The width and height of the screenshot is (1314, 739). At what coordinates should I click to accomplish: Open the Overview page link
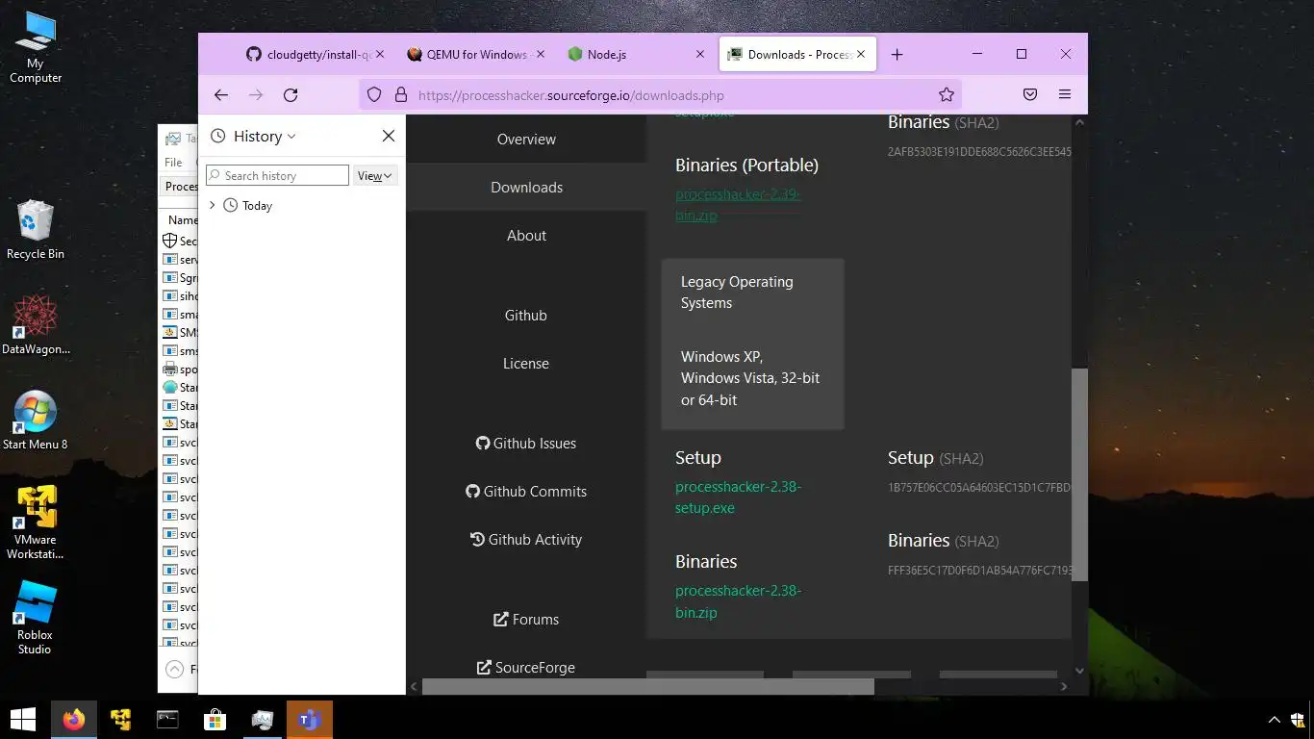pos(526,139)
